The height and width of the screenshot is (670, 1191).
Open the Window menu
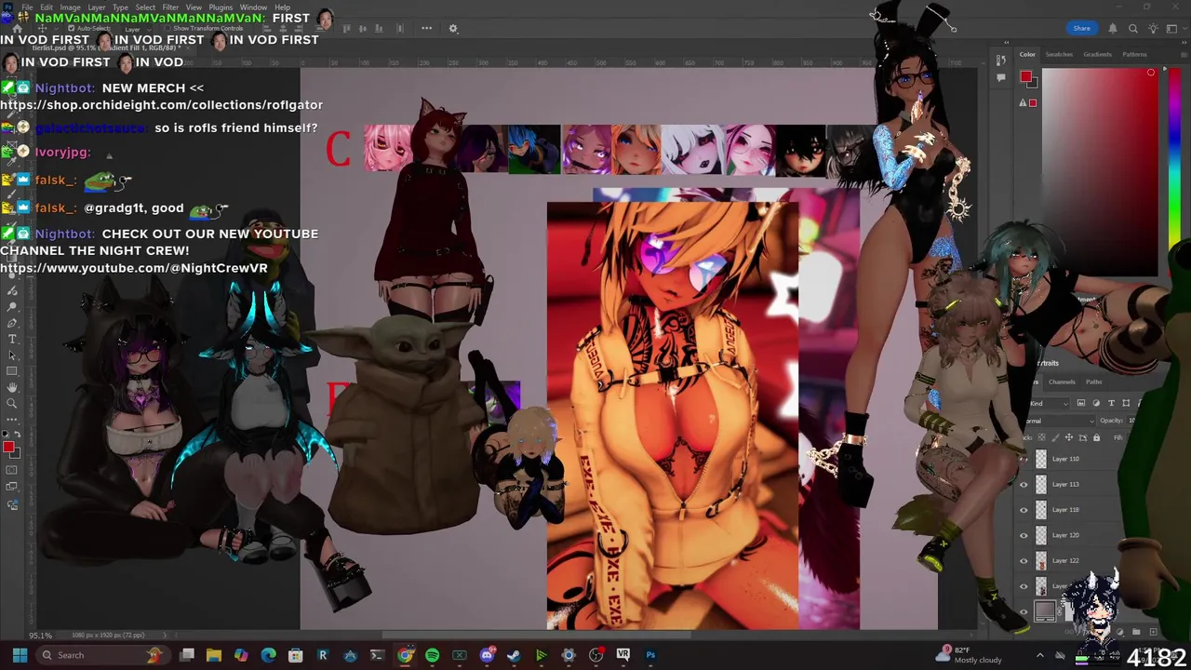point(253,7)
